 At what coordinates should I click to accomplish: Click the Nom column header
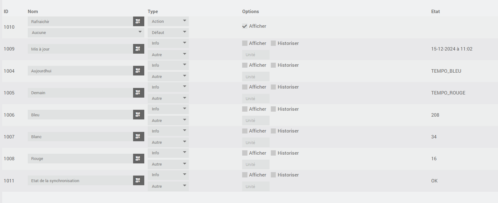pos(33,12)
